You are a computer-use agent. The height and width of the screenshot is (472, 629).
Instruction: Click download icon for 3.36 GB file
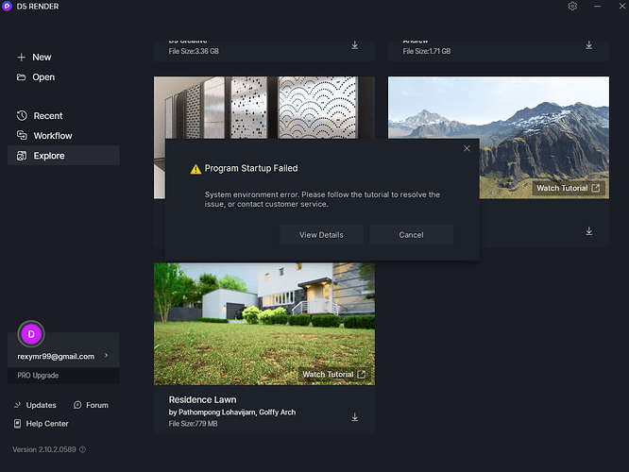point(355,45)
